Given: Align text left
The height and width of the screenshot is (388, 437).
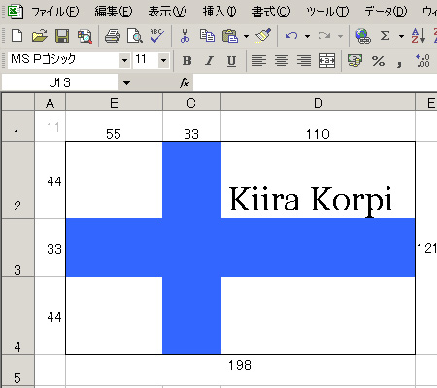Looking at the screenshot, I should 259,61.
